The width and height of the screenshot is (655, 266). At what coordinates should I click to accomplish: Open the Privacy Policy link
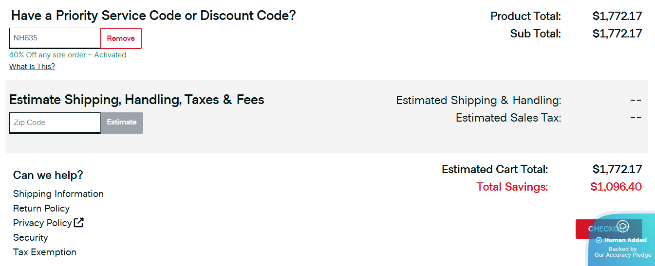click(x=42, y=223)
